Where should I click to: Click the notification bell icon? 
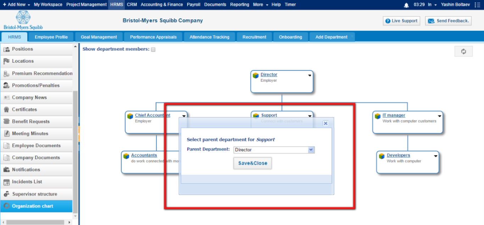(406, 5)
